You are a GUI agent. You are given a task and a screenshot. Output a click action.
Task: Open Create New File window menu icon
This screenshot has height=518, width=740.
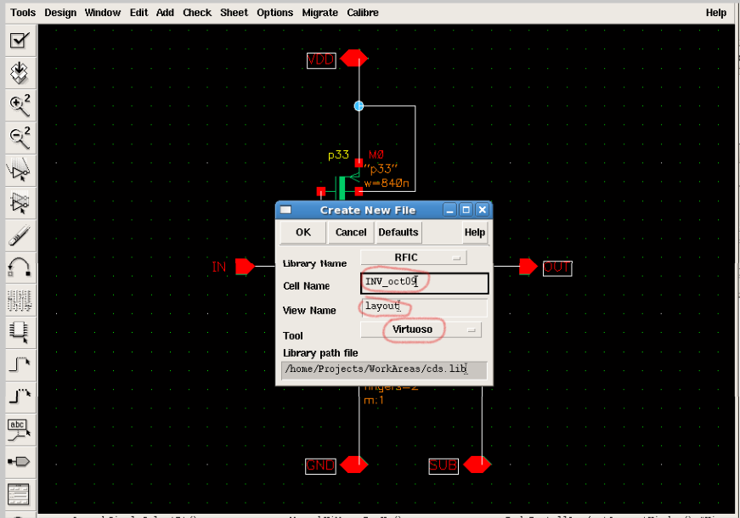pyautogui.click(x=285, y=210)
